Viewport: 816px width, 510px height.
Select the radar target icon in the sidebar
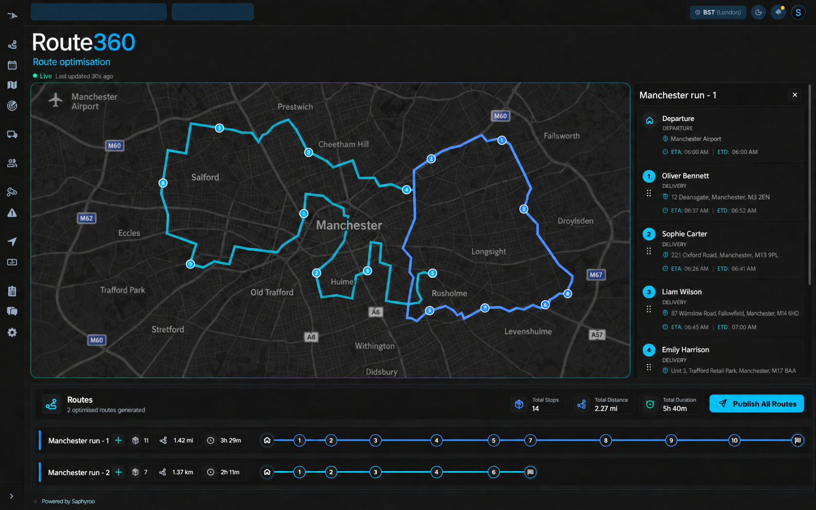[x=12, y=106]
